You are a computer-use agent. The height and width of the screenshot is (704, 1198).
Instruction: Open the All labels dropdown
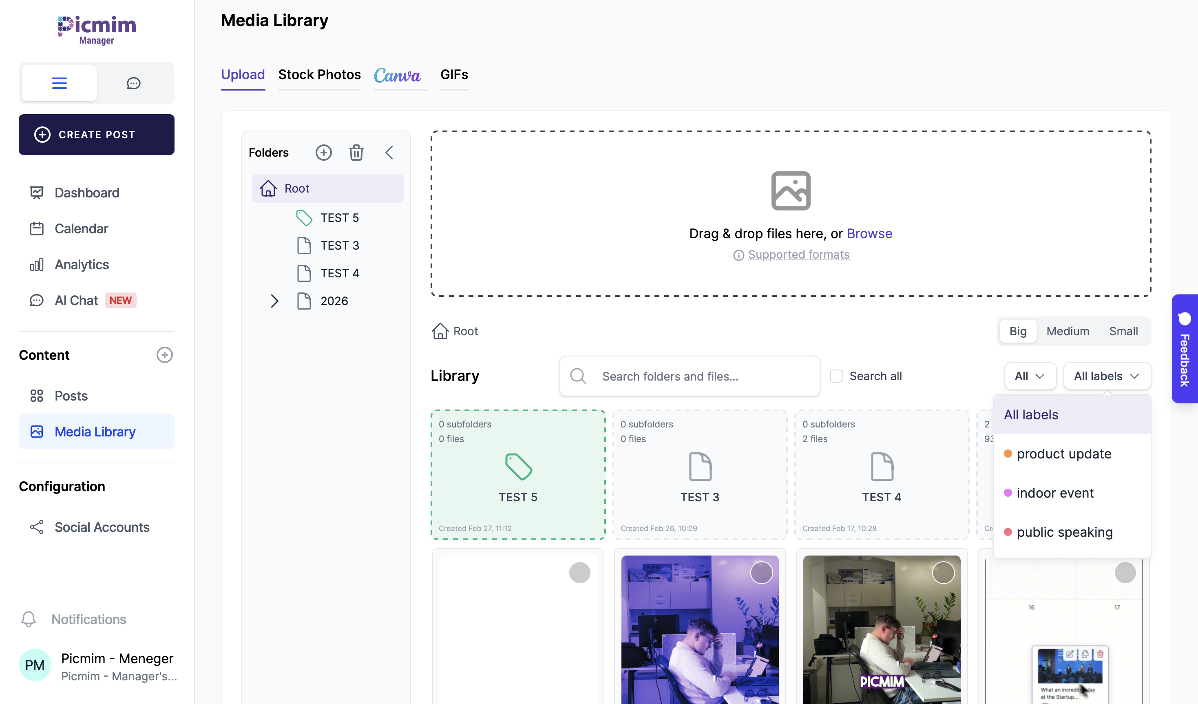coord(1107,376)
